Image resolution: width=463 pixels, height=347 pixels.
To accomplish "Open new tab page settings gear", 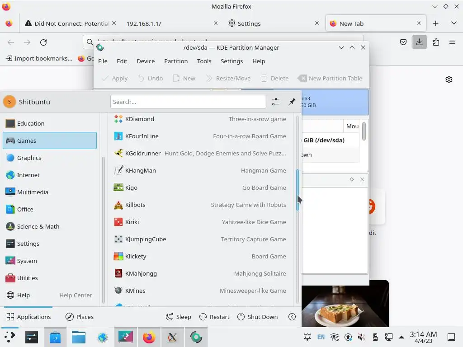I will (x=449, y=80).
